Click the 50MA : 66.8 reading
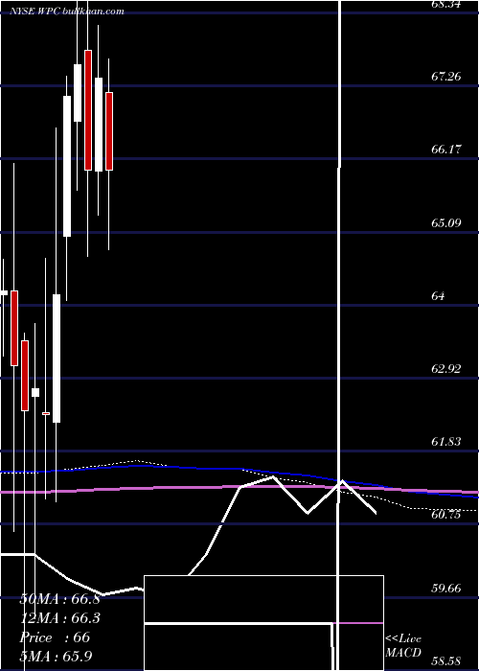 pyautogui.click(x=59, y=599)
